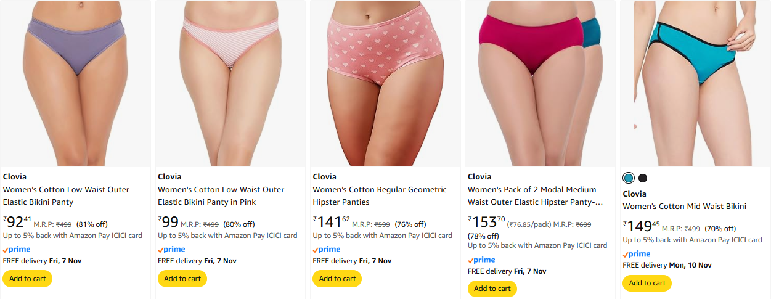Open the purple bikini panty product image
This screenshot has width=771, height=299.
coord(76,83)
